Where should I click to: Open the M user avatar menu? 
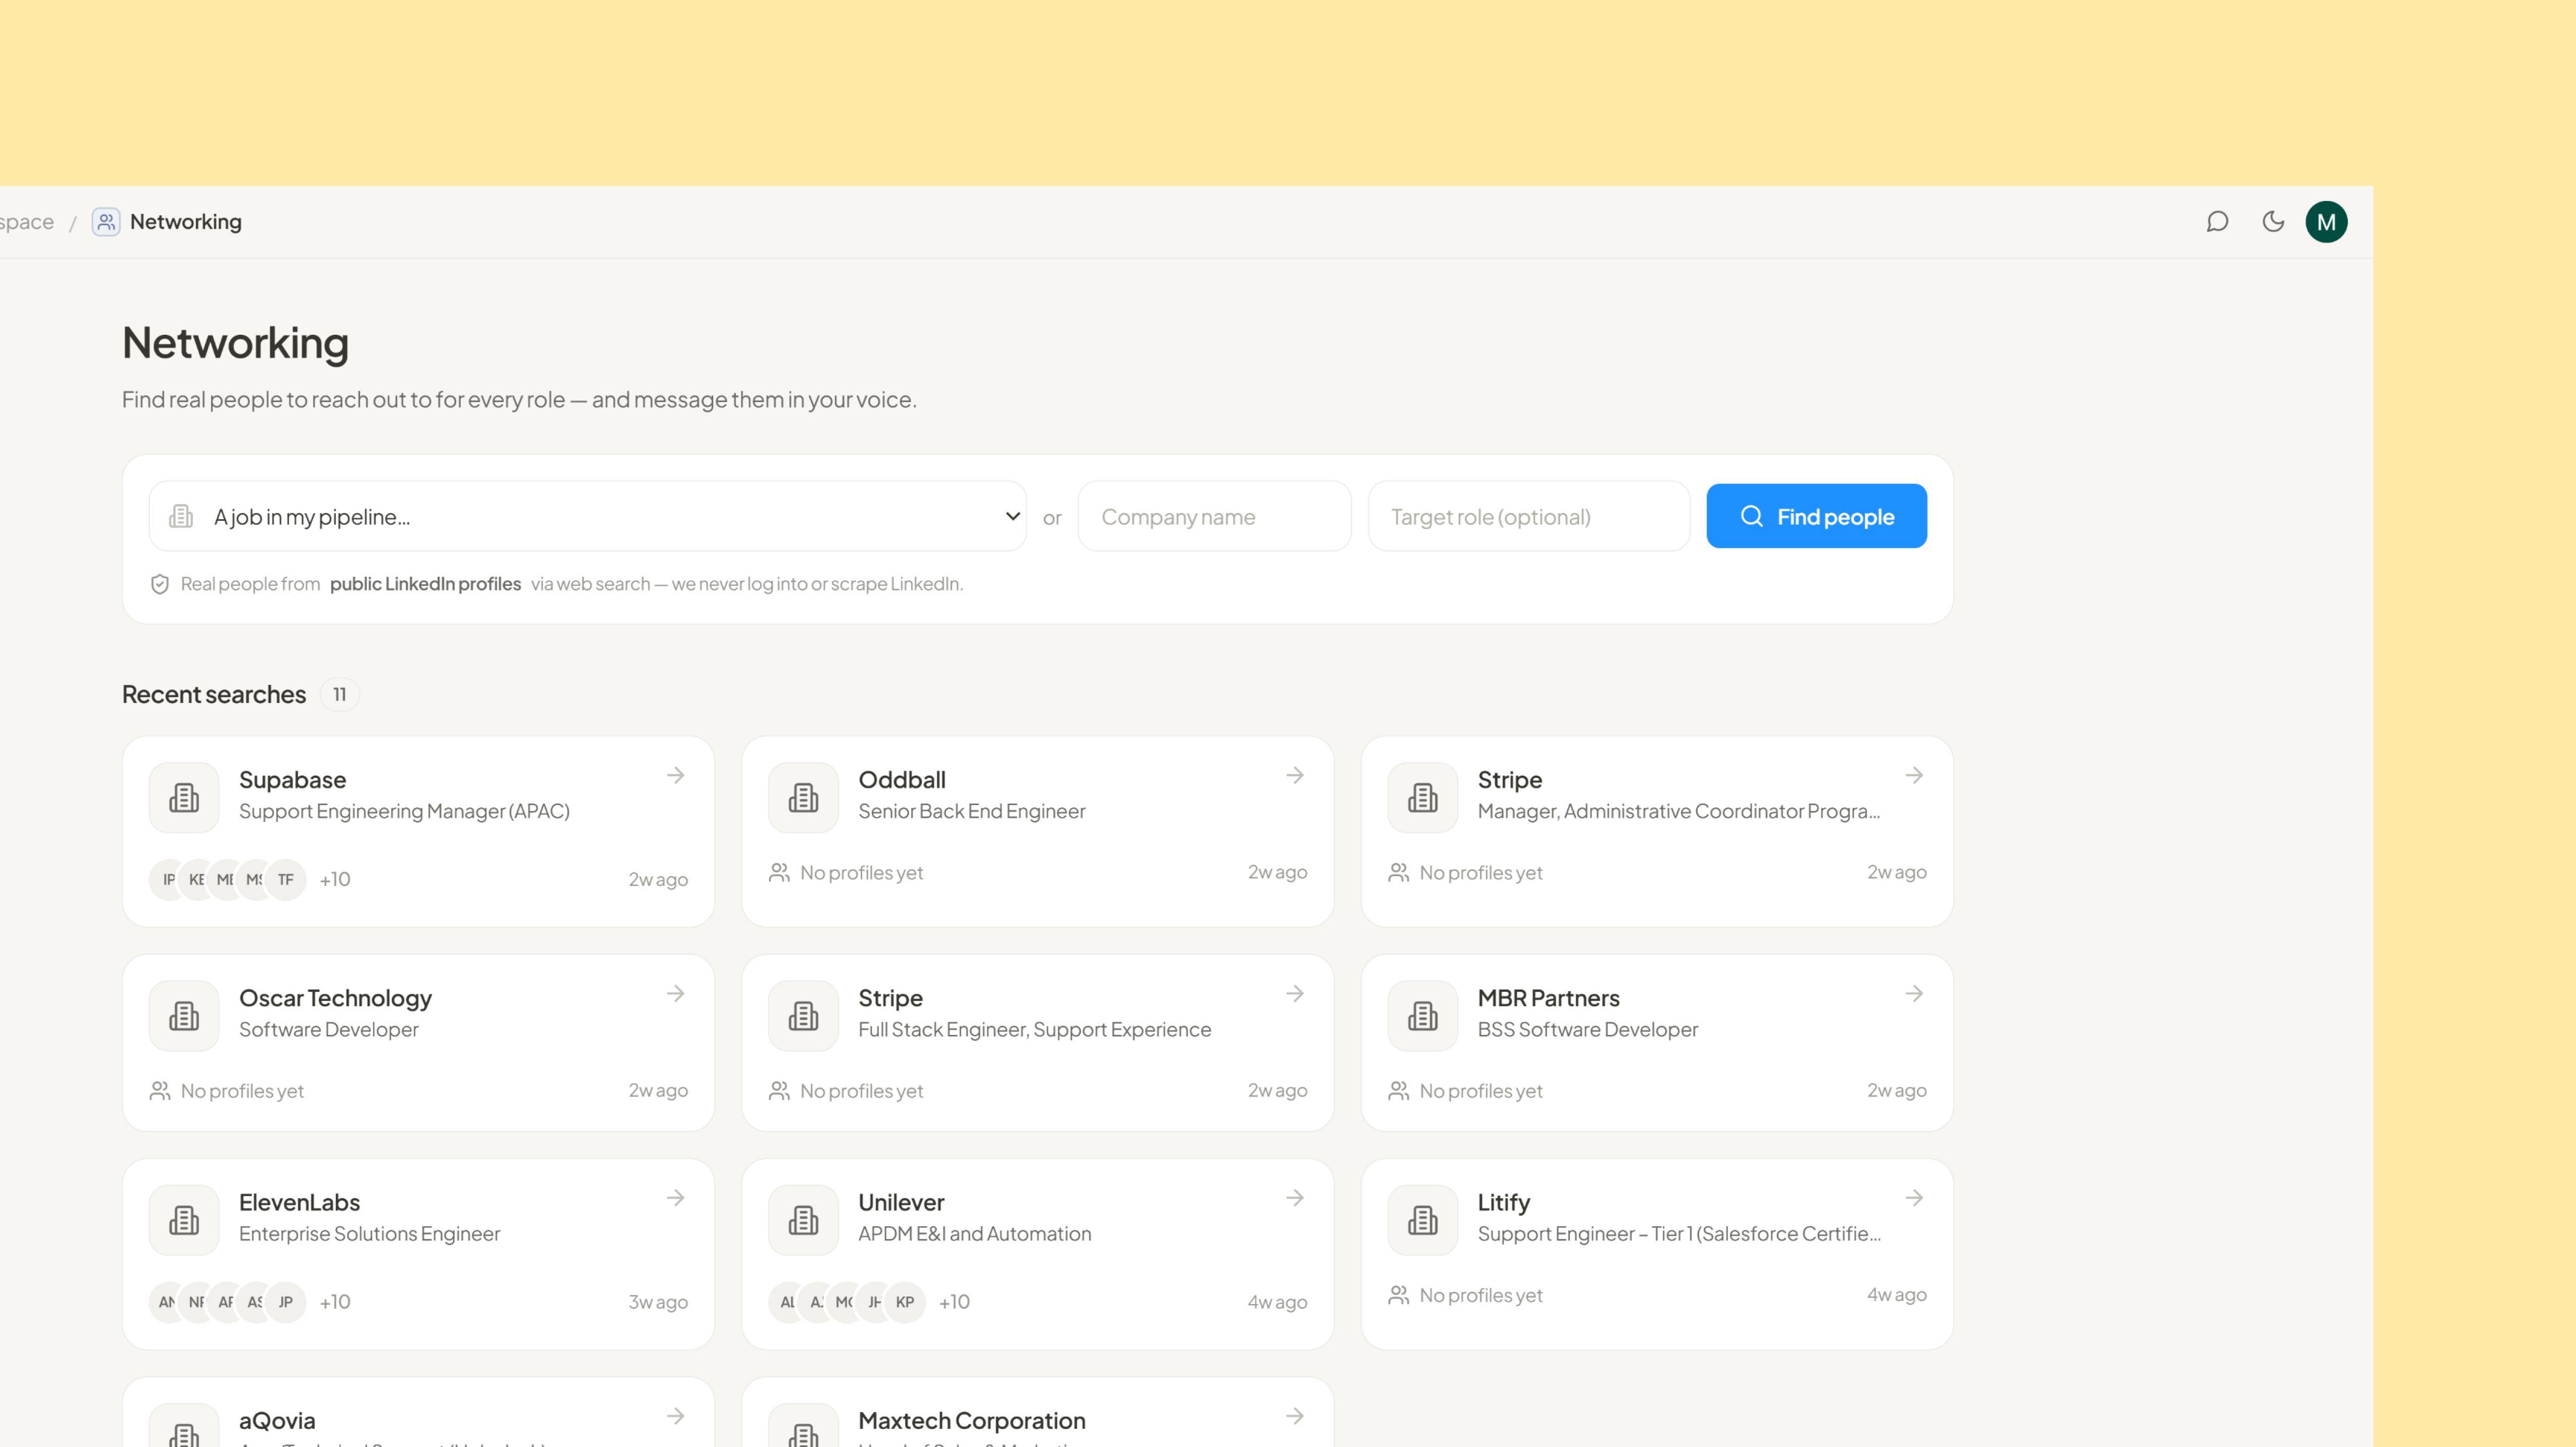[x=2326, y=222]
